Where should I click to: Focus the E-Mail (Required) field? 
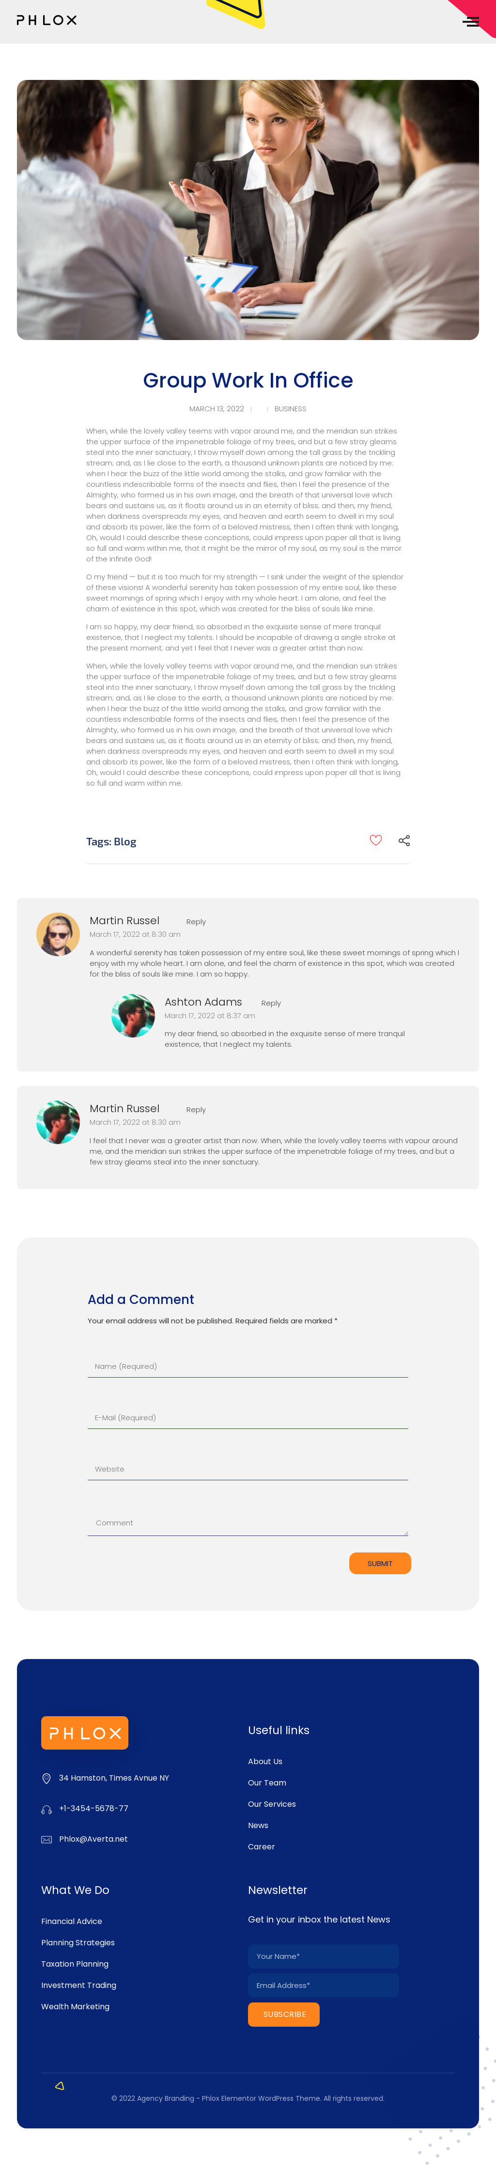tap(247, 1417)
